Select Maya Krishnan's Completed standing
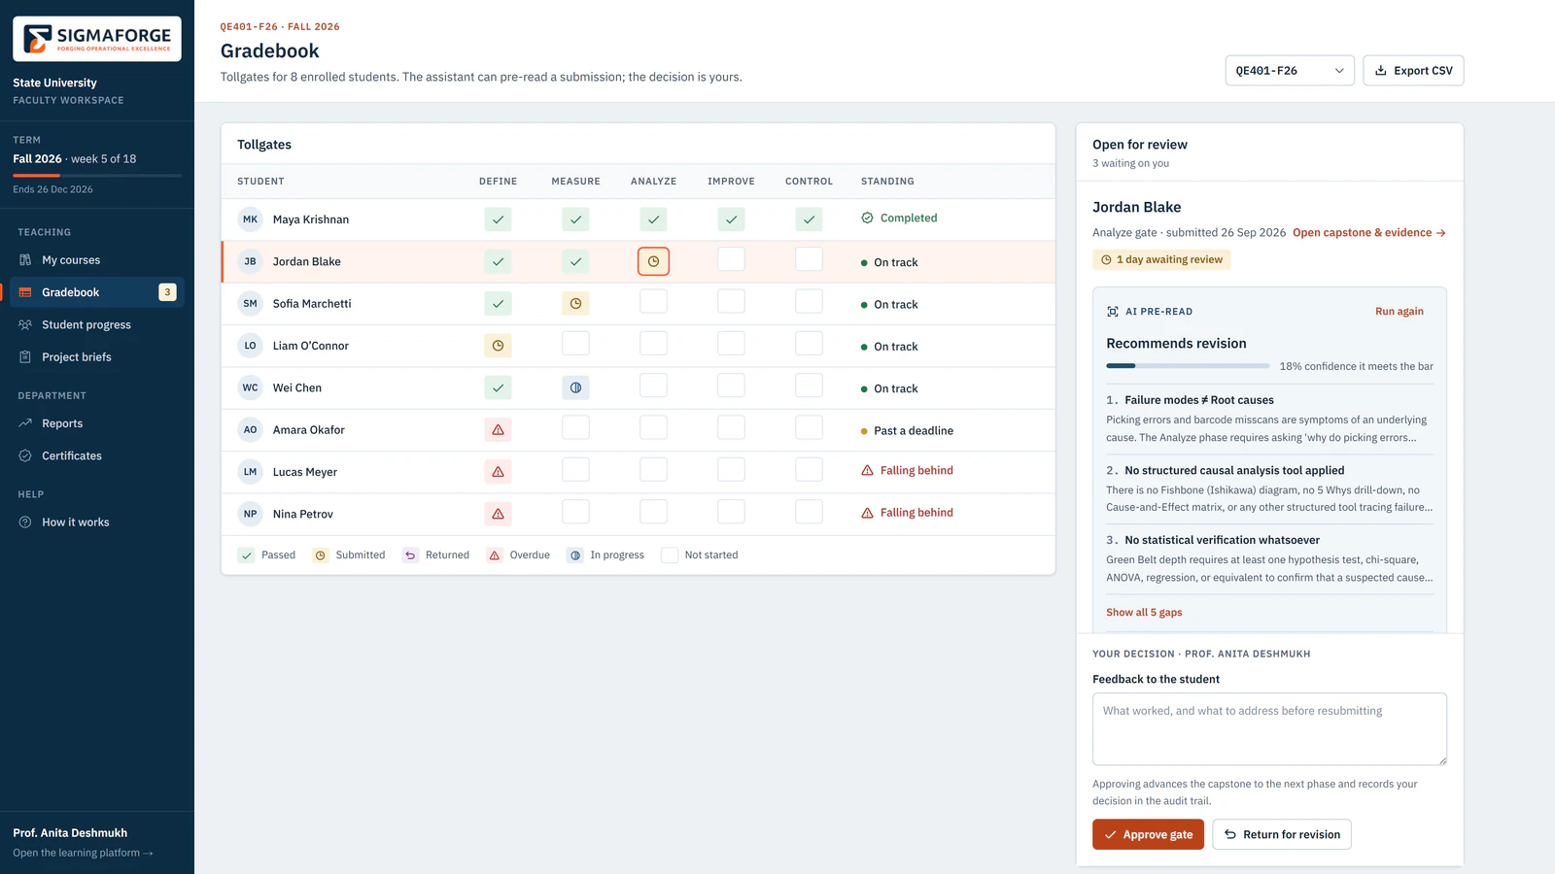 click(x=899, y=218)
